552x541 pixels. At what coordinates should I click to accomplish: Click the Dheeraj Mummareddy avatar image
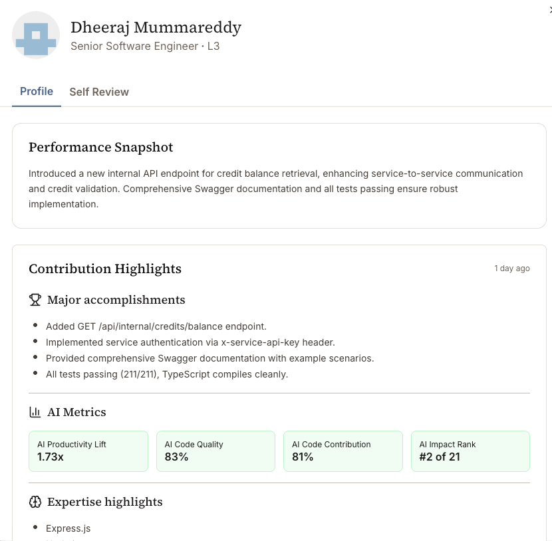click(x=36, y=35)
